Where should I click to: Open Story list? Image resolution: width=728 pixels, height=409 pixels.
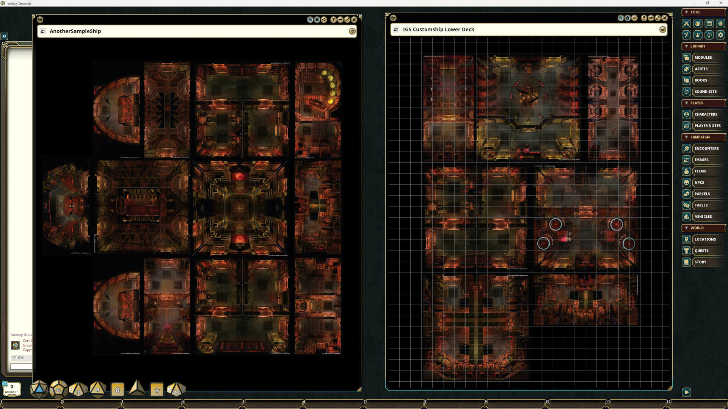pyautogui.click(x=704, y=262)
